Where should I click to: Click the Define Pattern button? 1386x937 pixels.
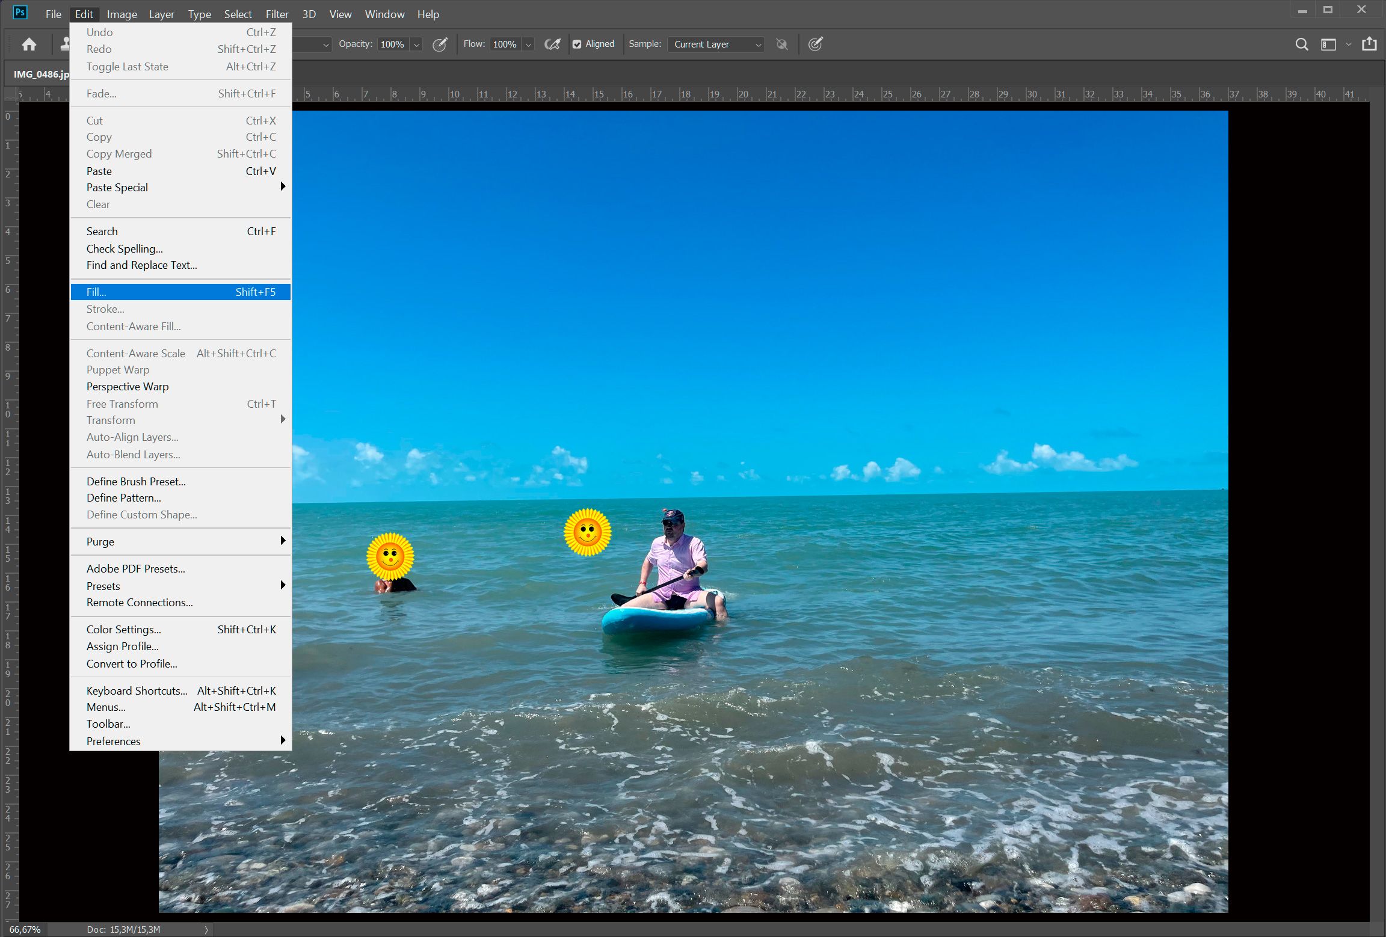click(122, 498)
